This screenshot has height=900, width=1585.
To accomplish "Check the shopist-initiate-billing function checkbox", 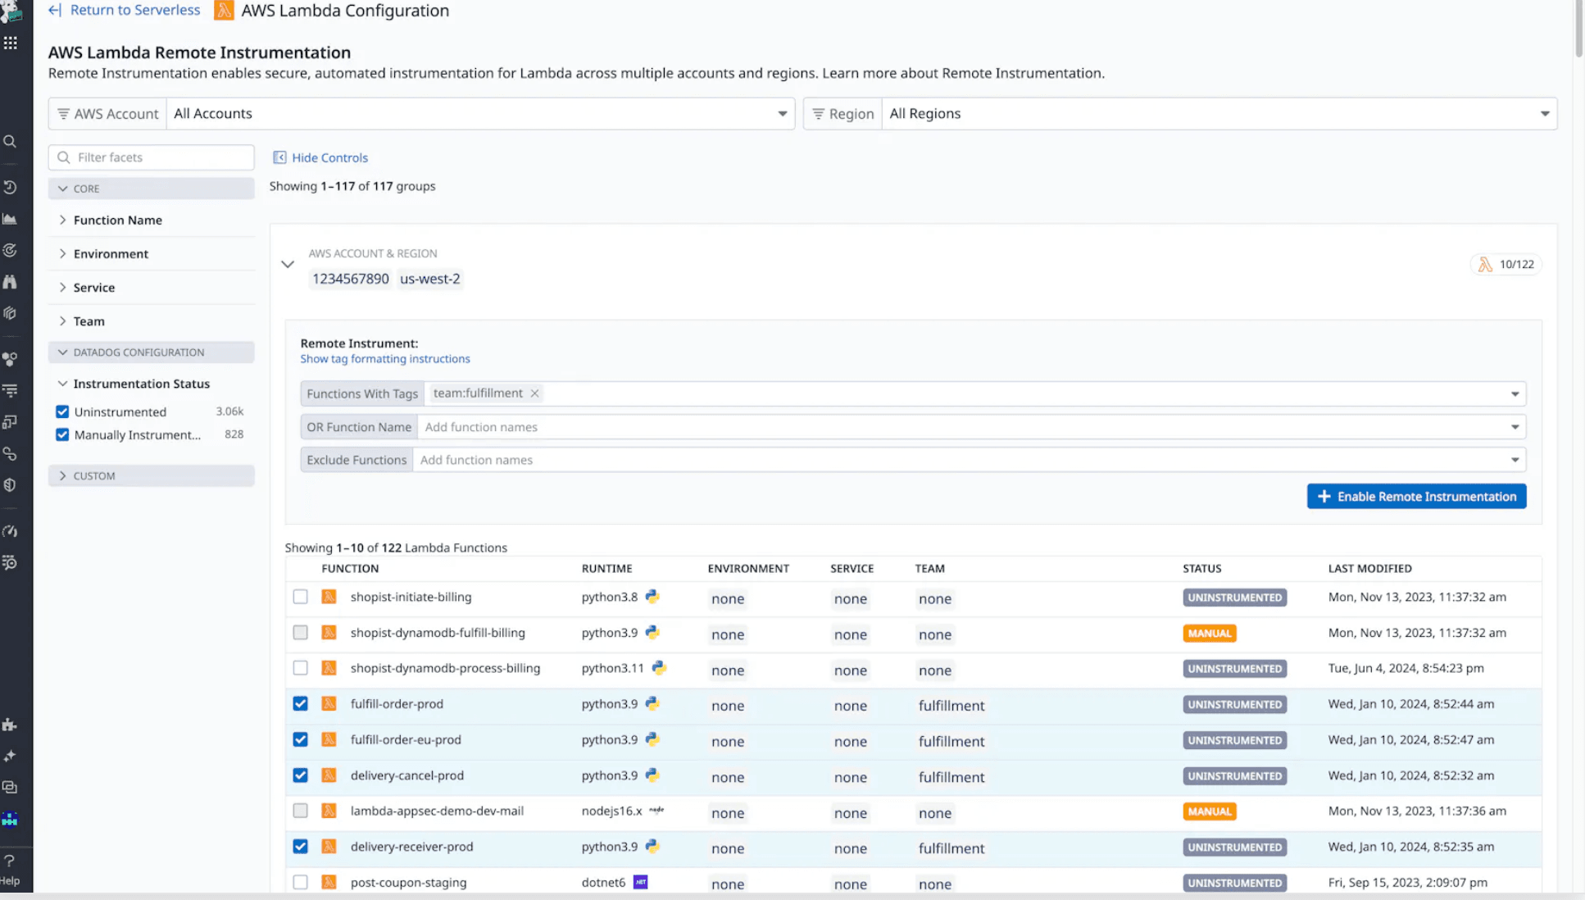I will (x=301, y=597).
